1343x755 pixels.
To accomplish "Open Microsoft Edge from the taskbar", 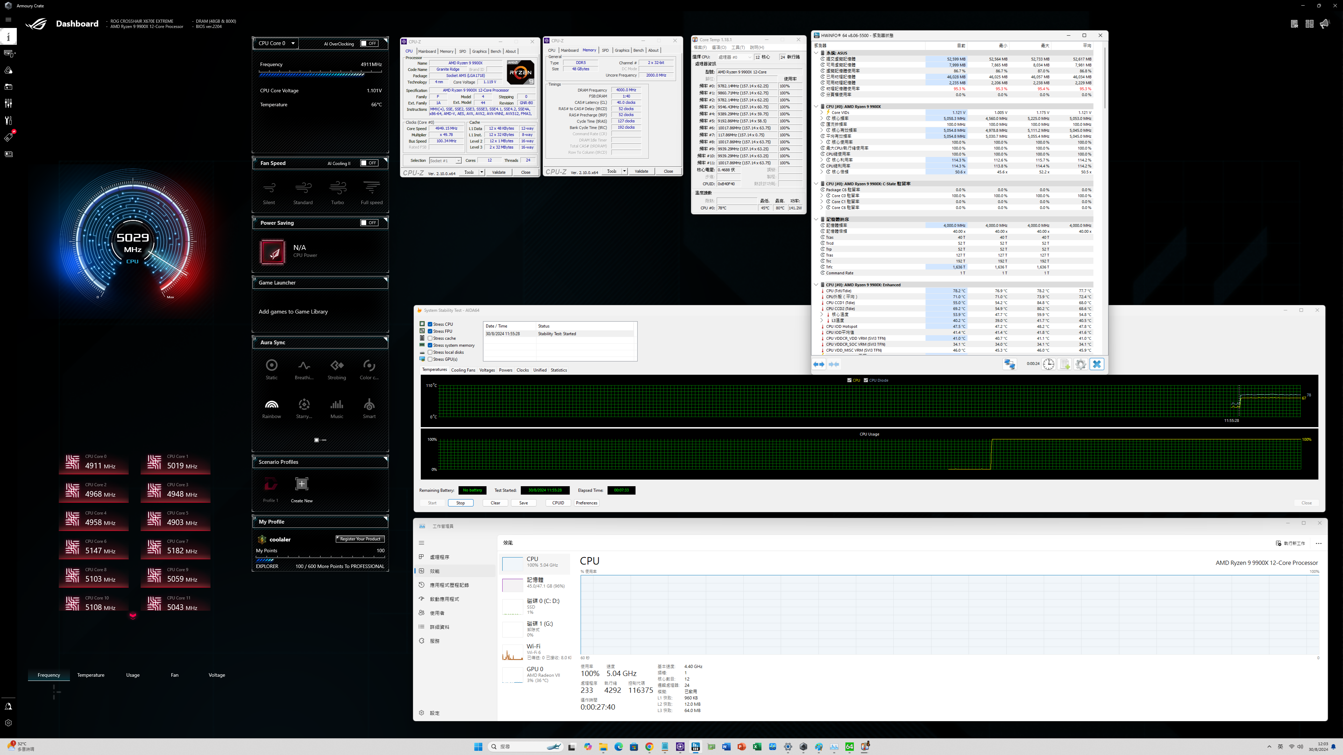I will coord(618,747).
